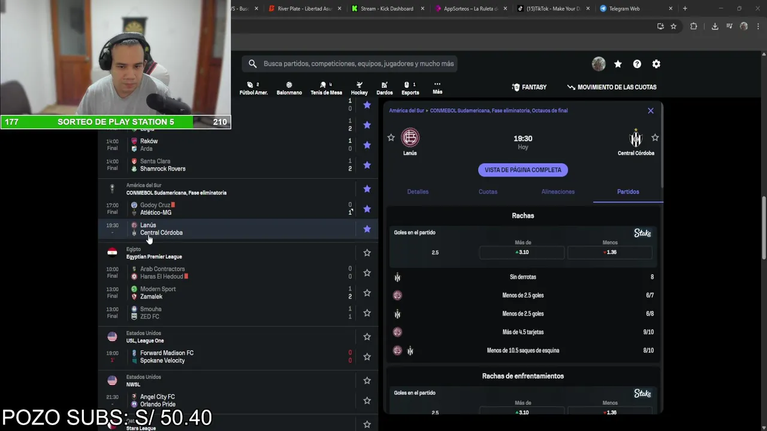Screen dimensions: 767x431
Task: Open Chrome downloads icon
Action: [x=715, y=26]
